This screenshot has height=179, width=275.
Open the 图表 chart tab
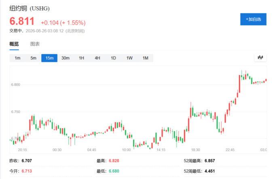(x=35, y=44)
